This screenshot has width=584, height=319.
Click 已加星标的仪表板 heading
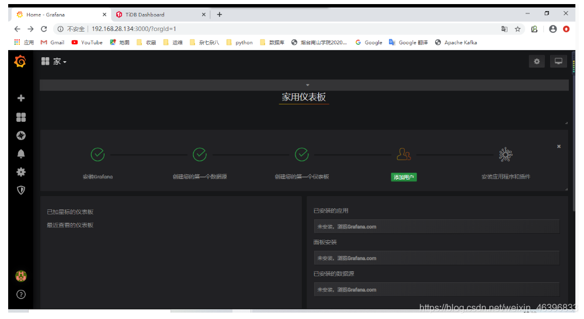coord(70,212)
